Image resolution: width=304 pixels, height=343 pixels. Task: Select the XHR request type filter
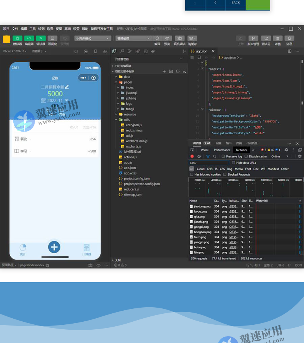pos(209,169)
